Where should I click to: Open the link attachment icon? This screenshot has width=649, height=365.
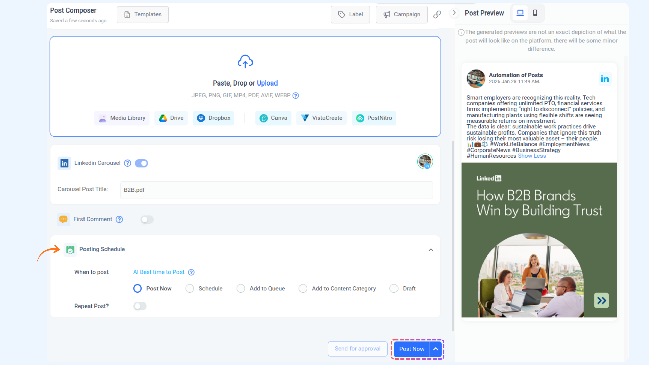tap(437, 14)
